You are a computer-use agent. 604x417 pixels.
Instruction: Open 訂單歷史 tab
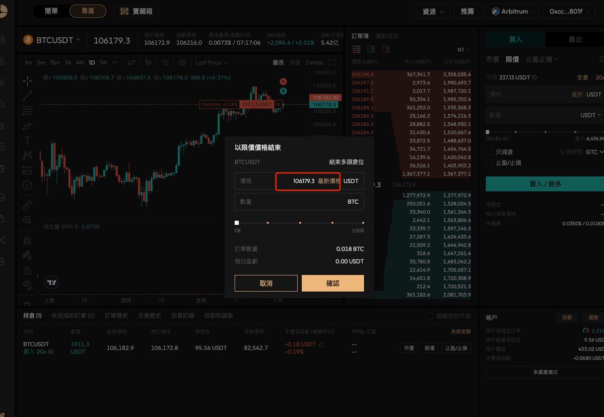click(x=116, y=315)
